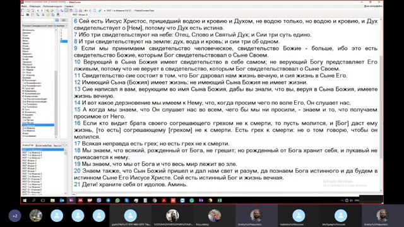Open the small dropdown arrow after pen icon
The height and width of the screenshot is (227, 404).
104,11
